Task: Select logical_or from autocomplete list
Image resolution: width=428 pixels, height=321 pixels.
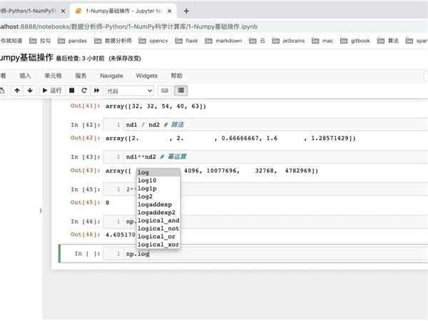Action: coord(158,236)
